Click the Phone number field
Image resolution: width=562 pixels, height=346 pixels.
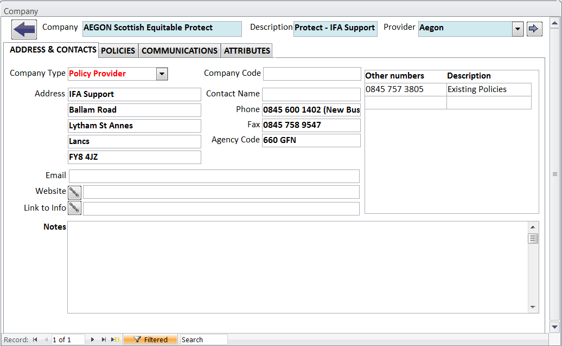click(x=311, y=110)
